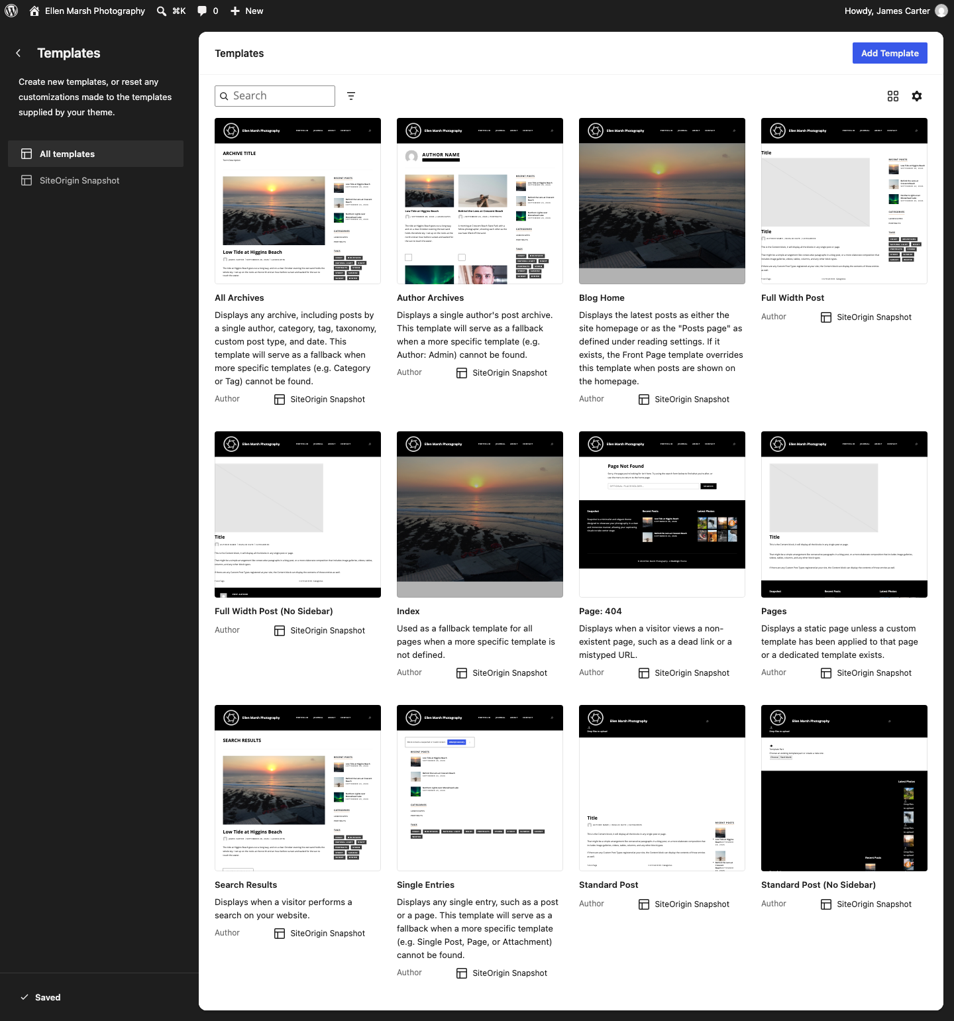Click the Standard Post template title
Screen dimensions: 954x1021
[x=608, y=885]
